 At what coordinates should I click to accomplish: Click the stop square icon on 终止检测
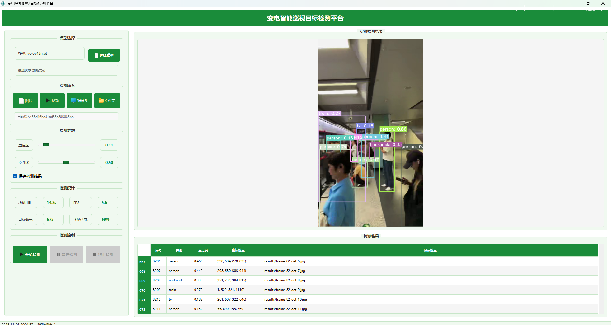(95, 254)
